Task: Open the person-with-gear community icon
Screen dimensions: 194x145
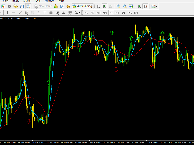Action: pos(56,6)
